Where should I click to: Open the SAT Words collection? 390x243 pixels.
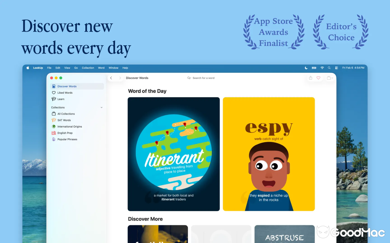[x=77, y=120]
